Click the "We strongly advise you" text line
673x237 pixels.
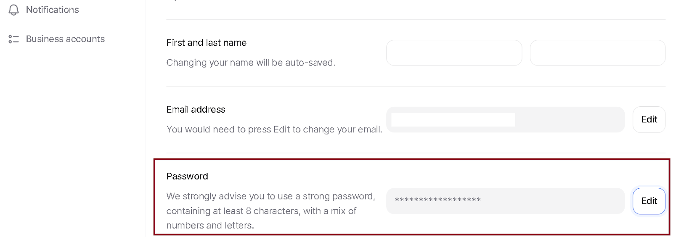270,196
